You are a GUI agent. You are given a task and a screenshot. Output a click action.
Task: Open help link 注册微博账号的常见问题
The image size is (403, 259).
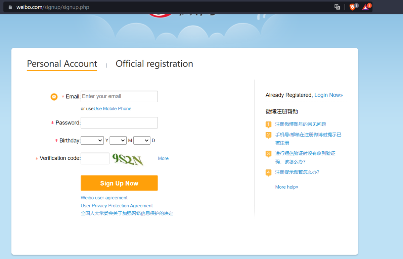pyautogui.click(x=301, y=124)
